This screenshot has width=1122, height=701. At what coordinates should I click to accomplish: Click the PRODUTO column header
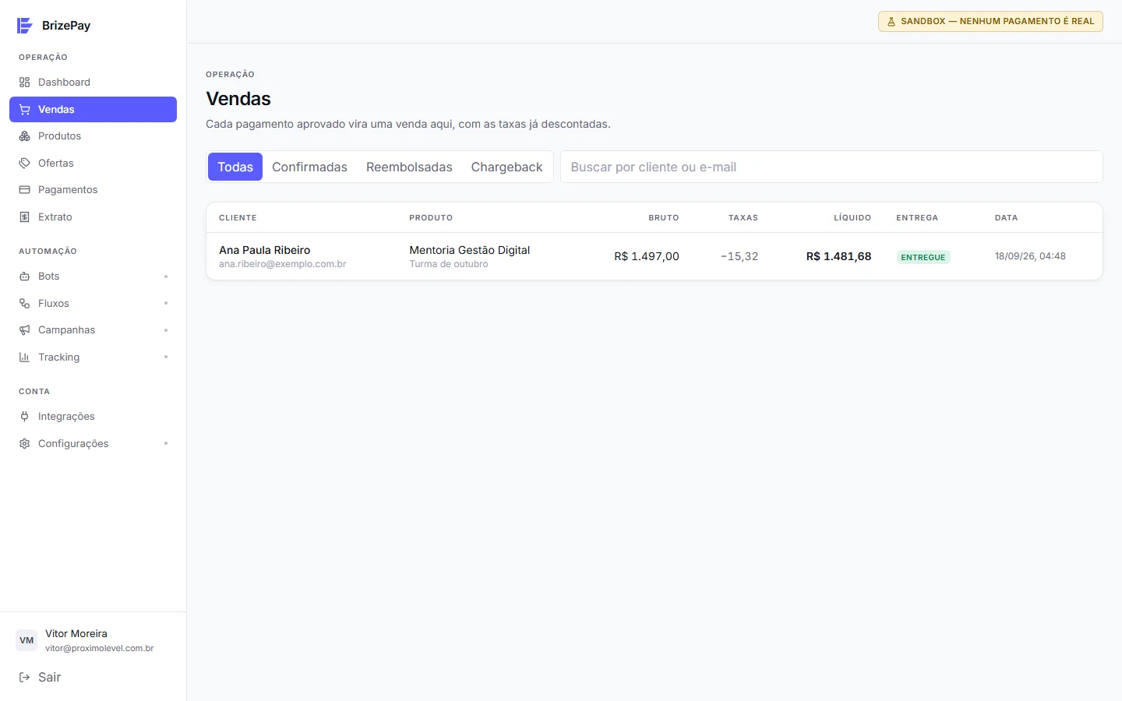pyautogui.click(x=431, y=218)
